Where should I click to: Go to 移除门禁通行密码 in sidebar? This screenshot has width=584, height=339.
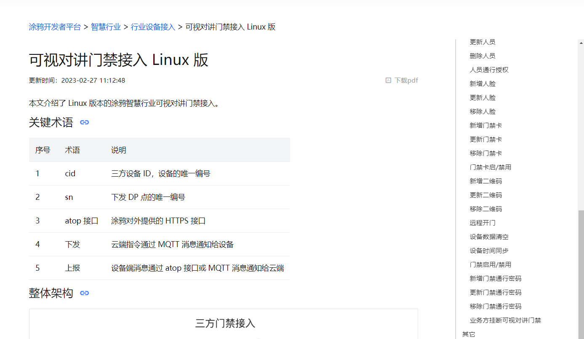coord(496,306)
